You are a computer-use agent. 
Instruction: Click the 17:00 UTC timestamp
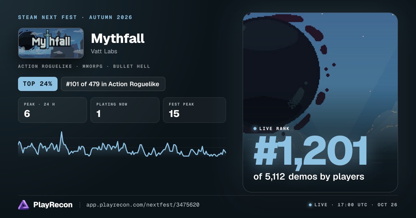(352, 205)
